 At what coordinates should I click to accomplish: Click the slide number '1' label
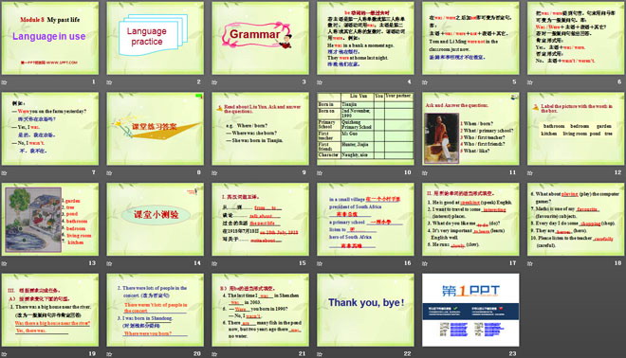coord(94,81)
